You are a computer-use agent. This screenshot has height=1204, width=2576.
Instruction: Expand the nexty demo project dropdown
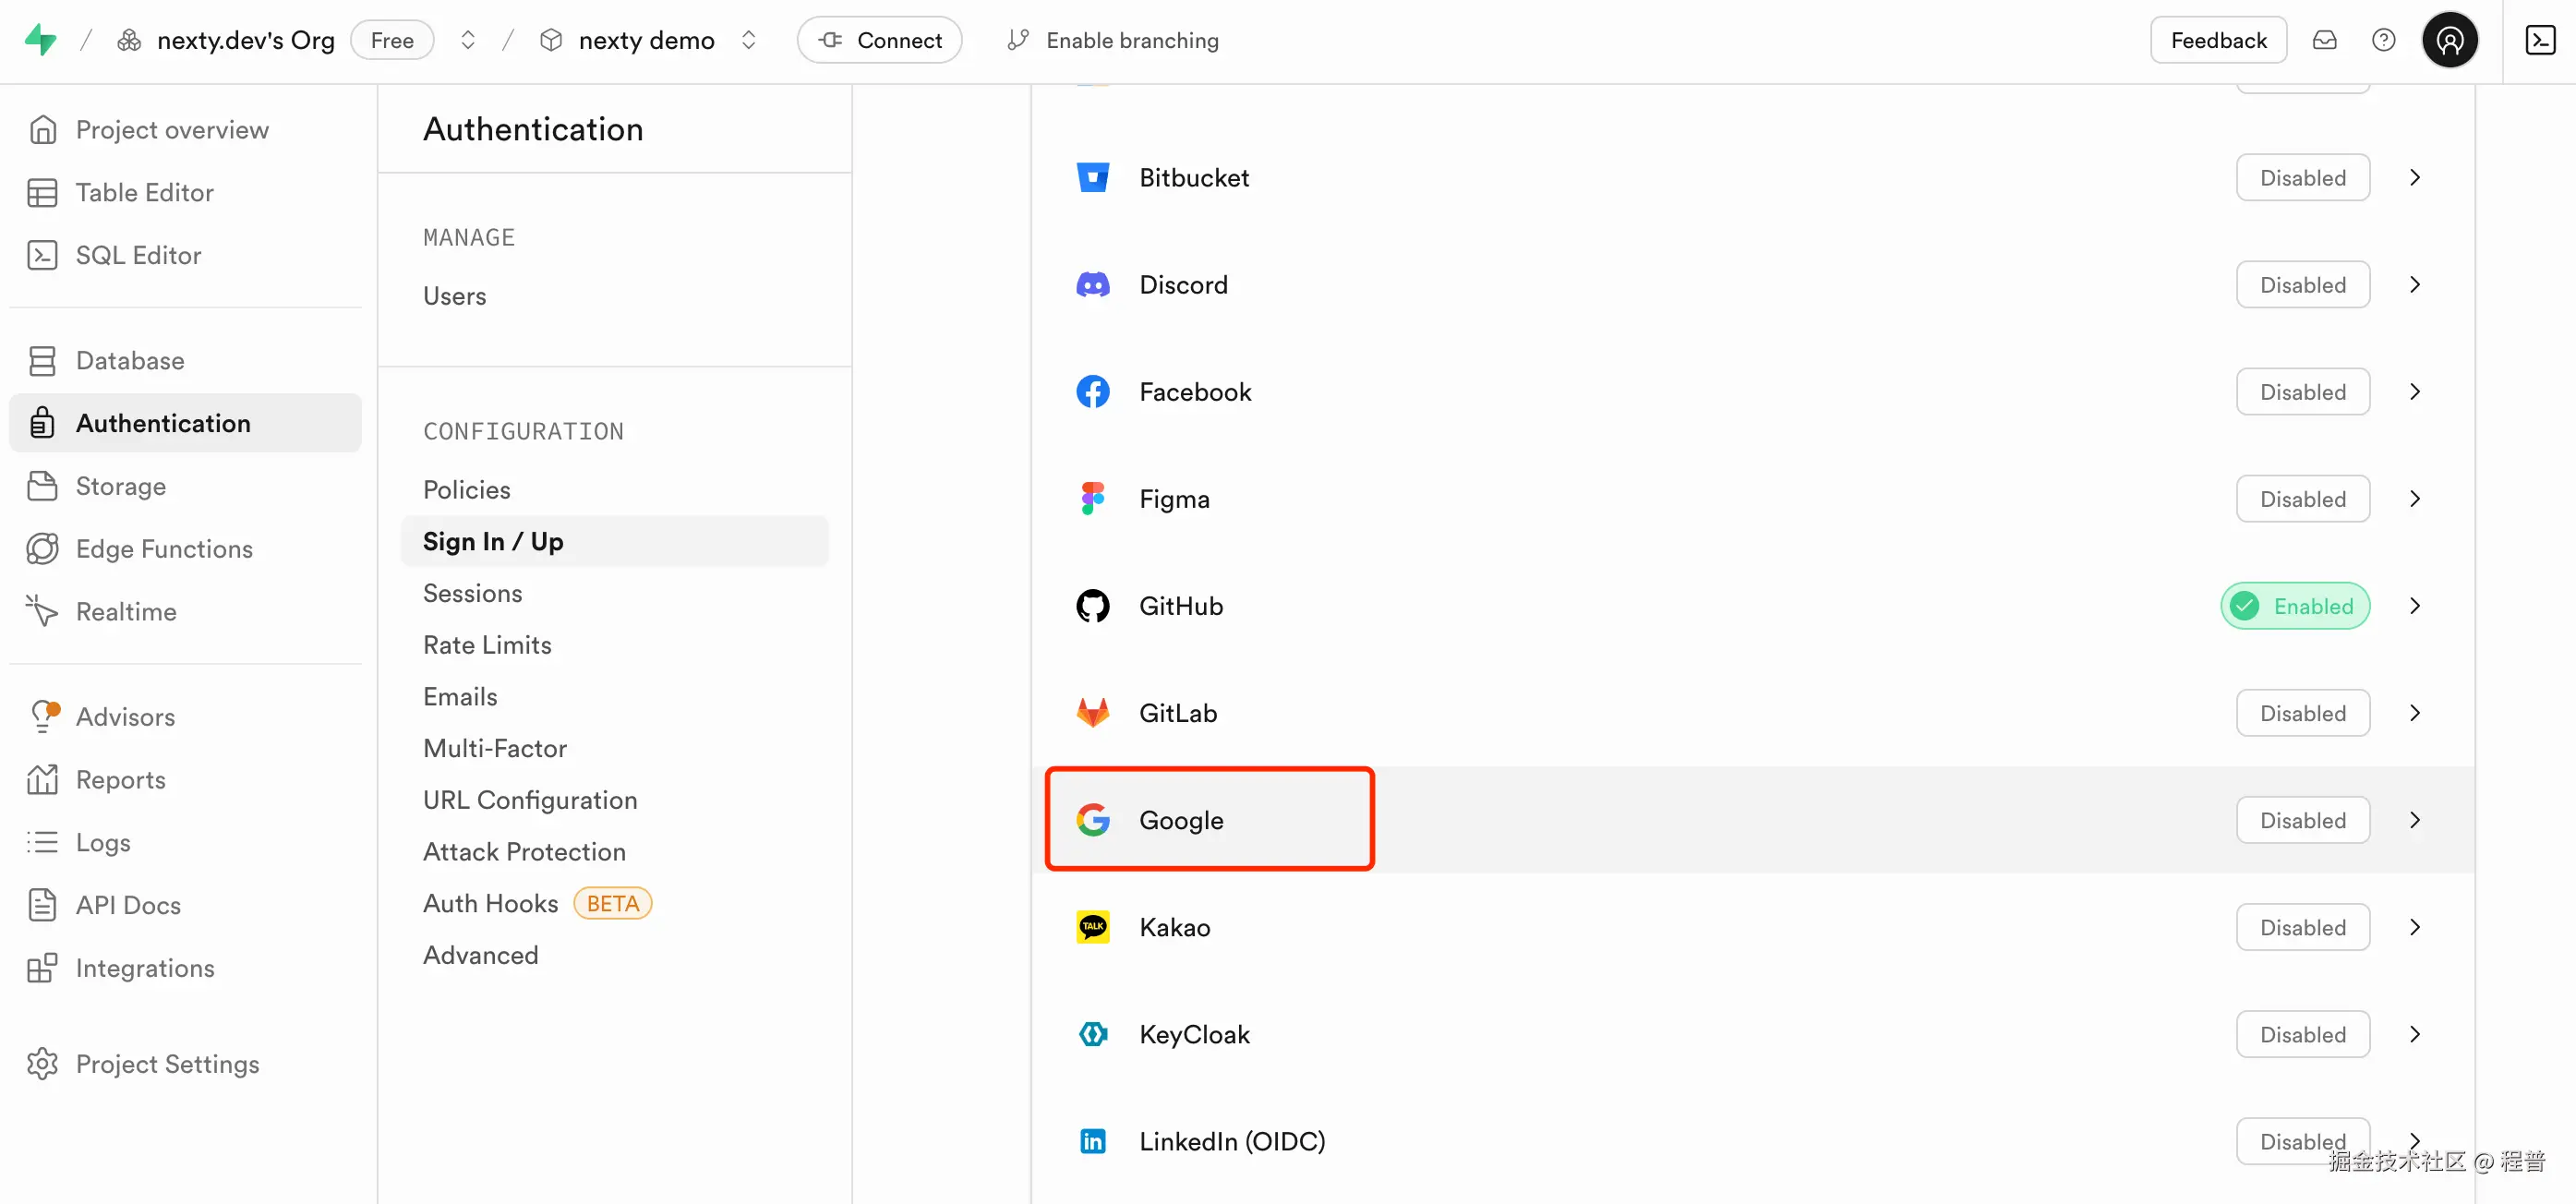(x=748, y=39)
